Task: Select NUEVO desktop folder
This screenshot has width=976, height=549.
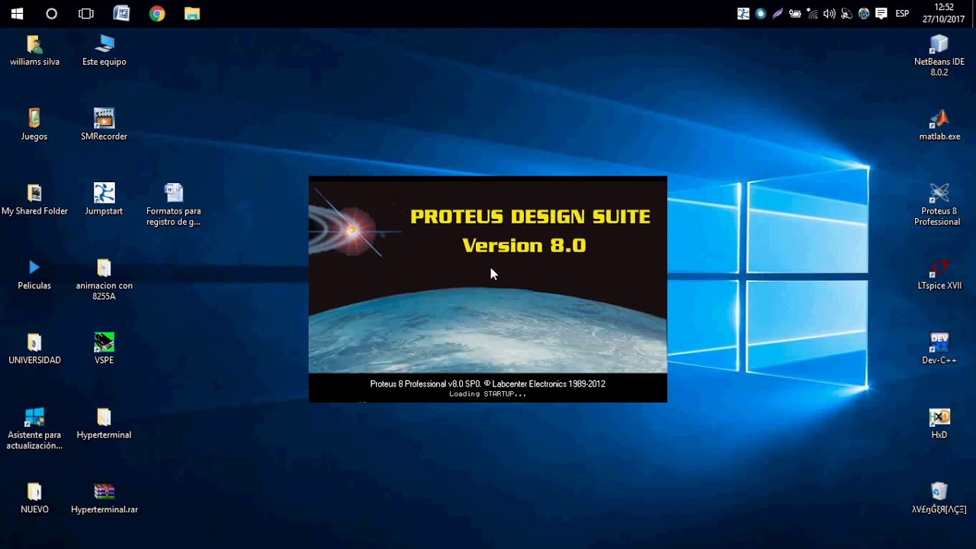Action: pyautogui.click(x=34, y=499)
